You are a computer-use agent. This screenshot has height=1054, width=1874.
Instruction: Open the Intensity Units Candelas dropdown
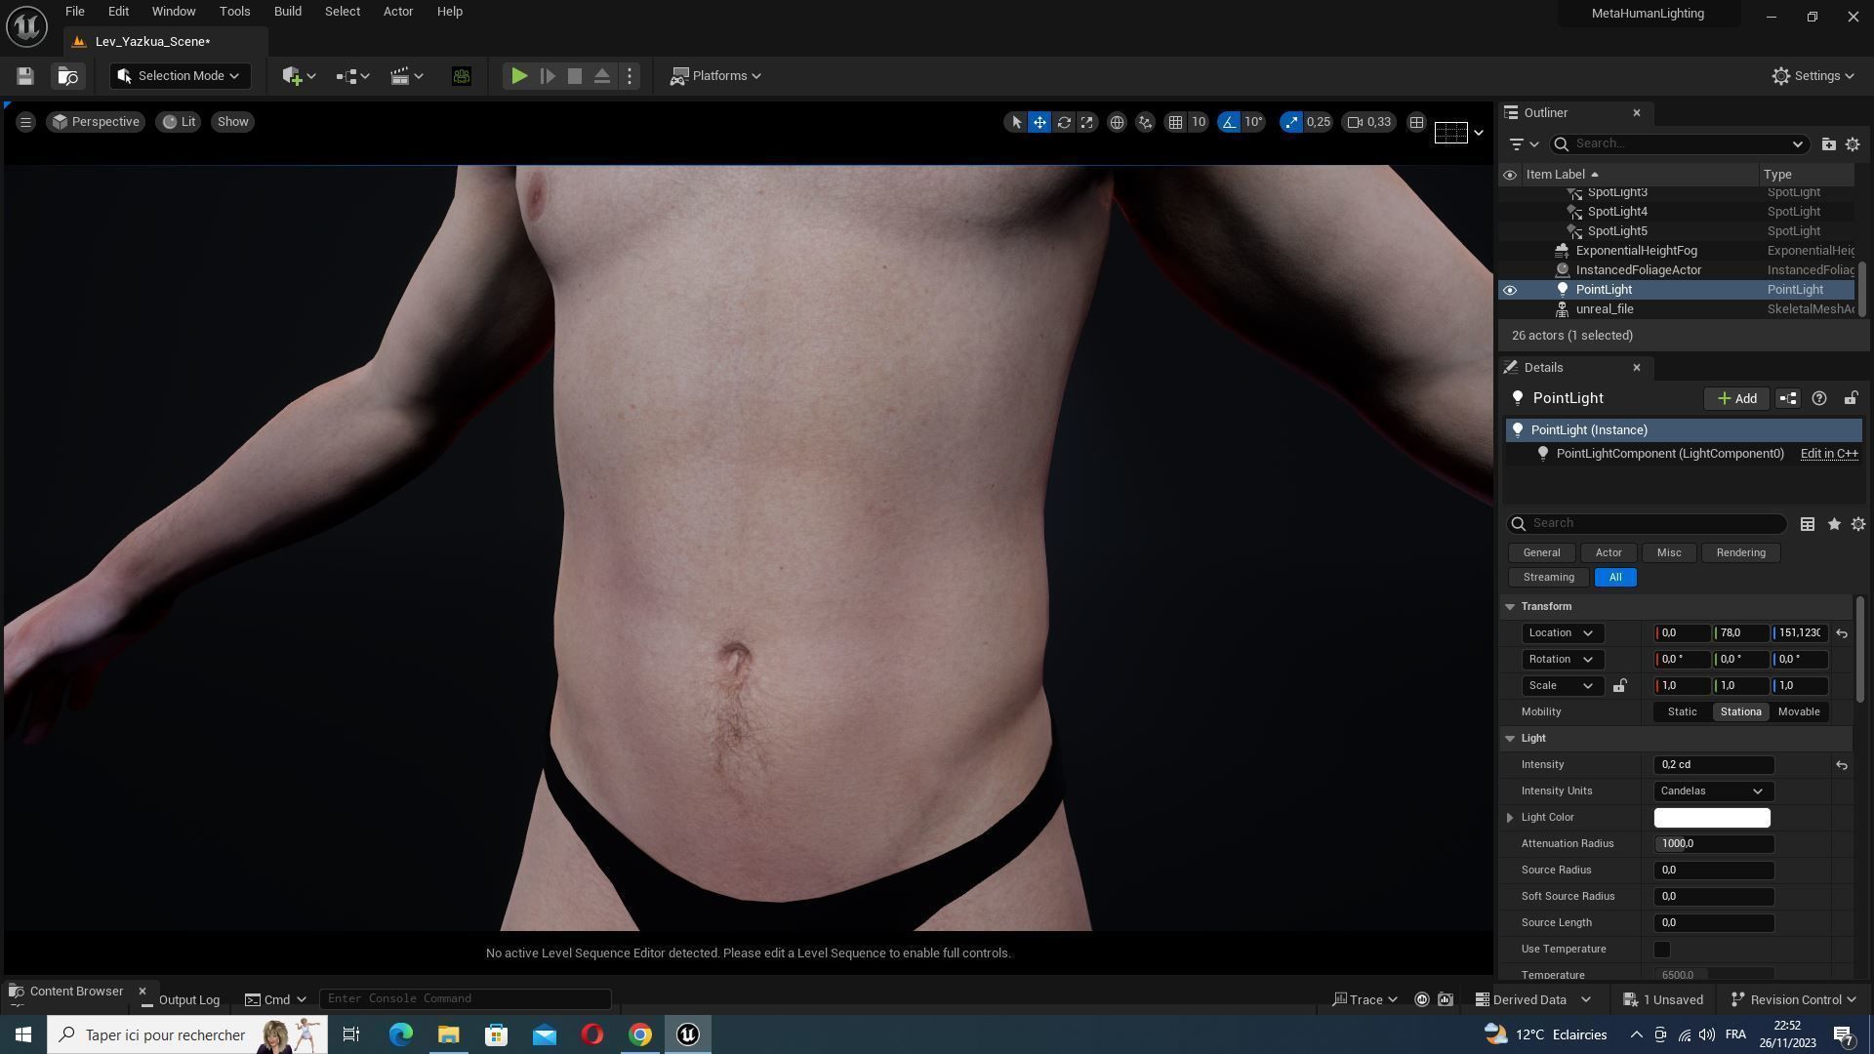tap(1713, 791)
